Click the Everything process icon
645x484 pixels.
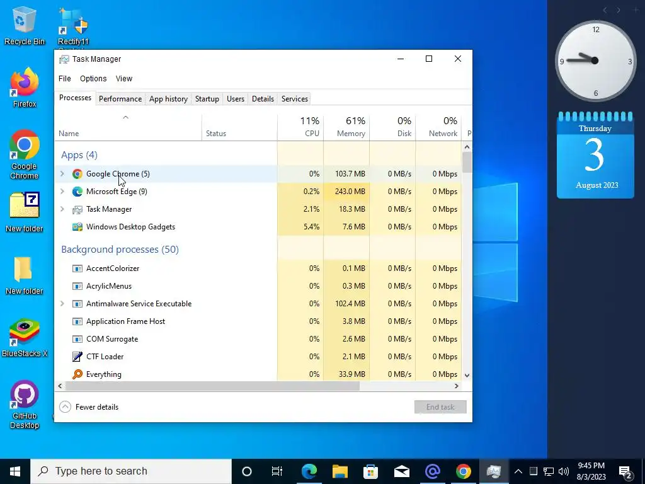[x=77, y=374]
